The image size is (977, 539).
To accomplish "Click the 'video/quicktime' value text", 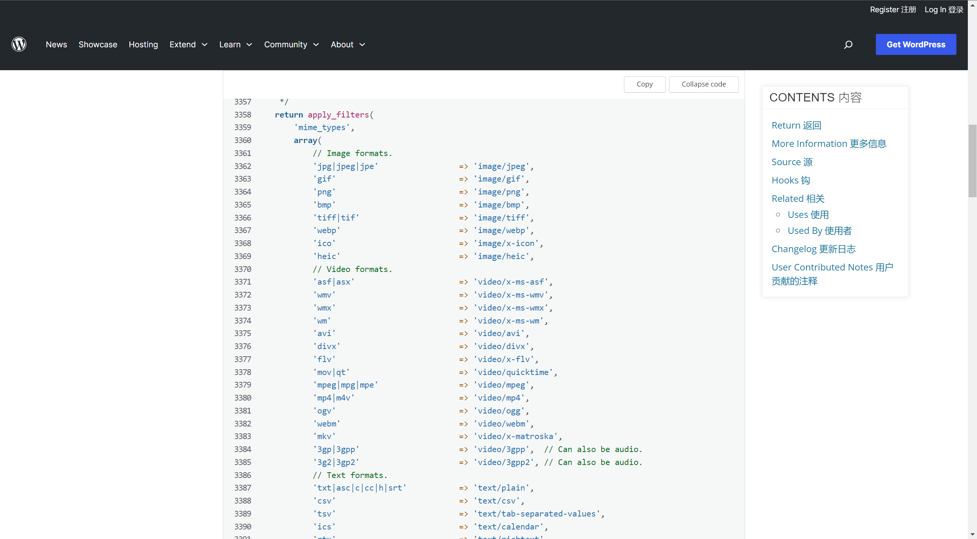I will tap(513, 372).
